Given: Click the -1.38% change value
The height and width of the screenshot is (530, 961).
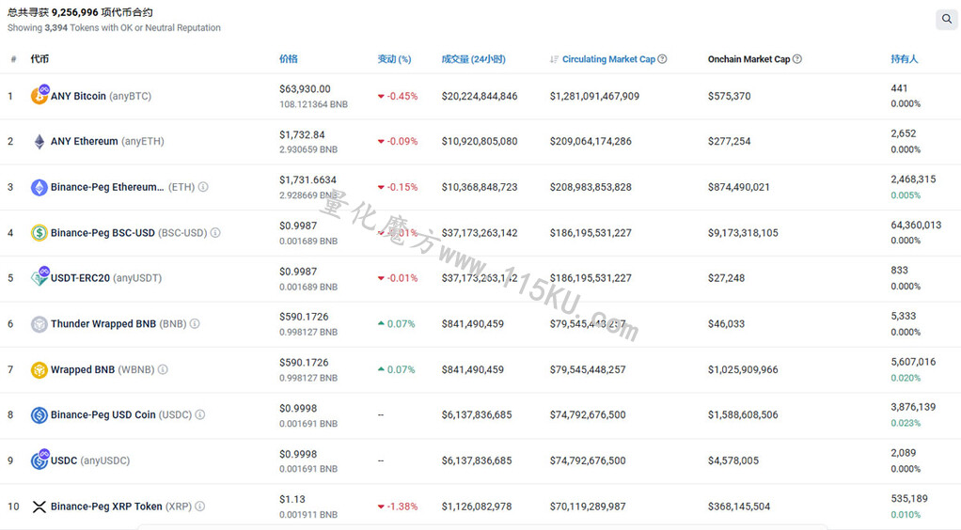Looking at the screenshot, I should click(x=402, y=507).
